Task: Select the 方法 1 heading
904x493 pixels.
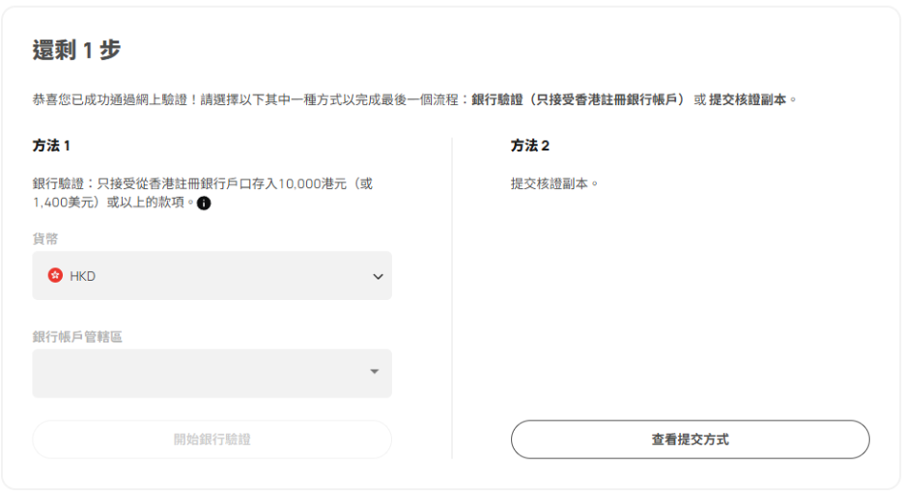Action: (51, 146)
